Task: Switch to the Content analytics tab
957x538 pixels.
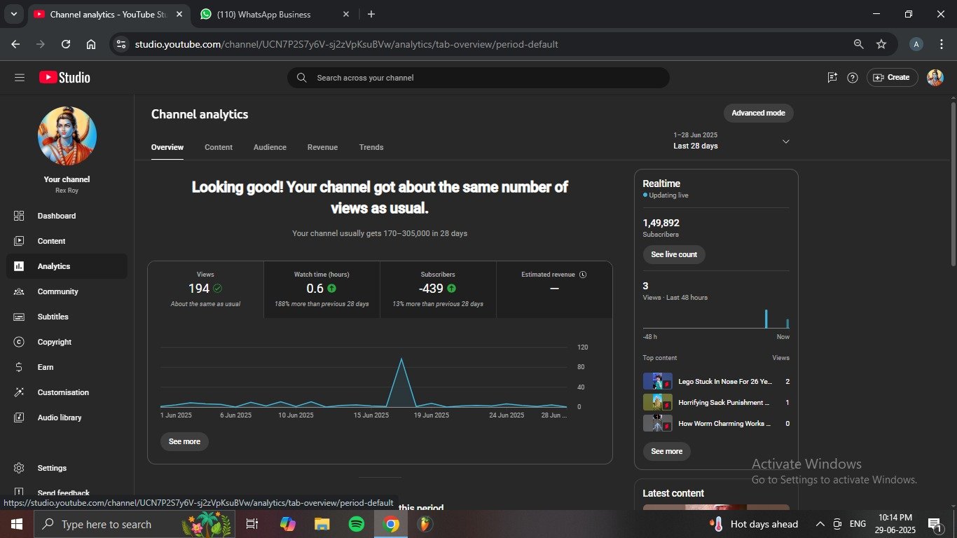Action: click(x=219, y=147)
